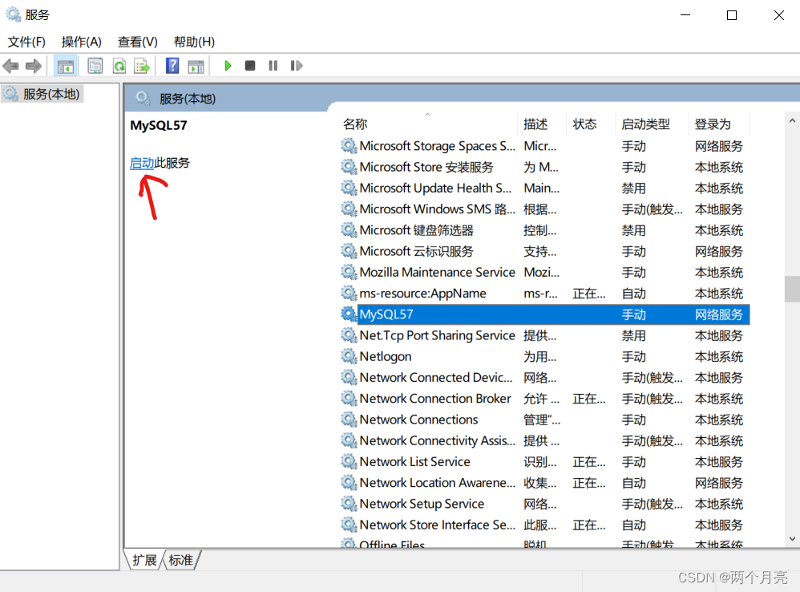
Task: Click gear icon beside Microsoft Store 安装服务
Action: [x=349, y=167]
